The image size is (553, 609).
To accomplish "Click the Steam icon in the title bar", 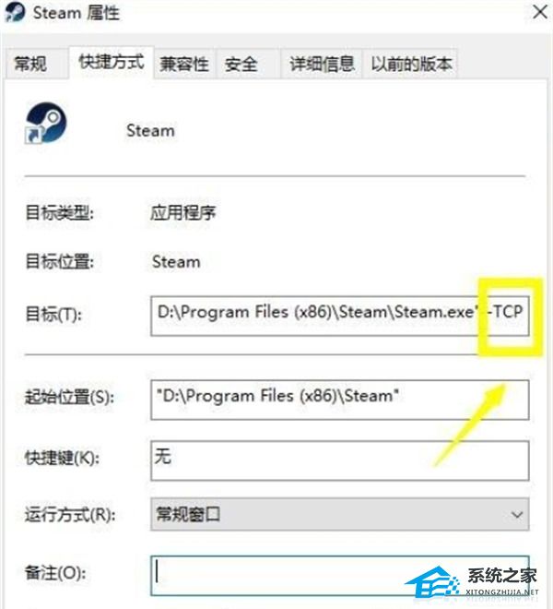I will coord(16,12).
